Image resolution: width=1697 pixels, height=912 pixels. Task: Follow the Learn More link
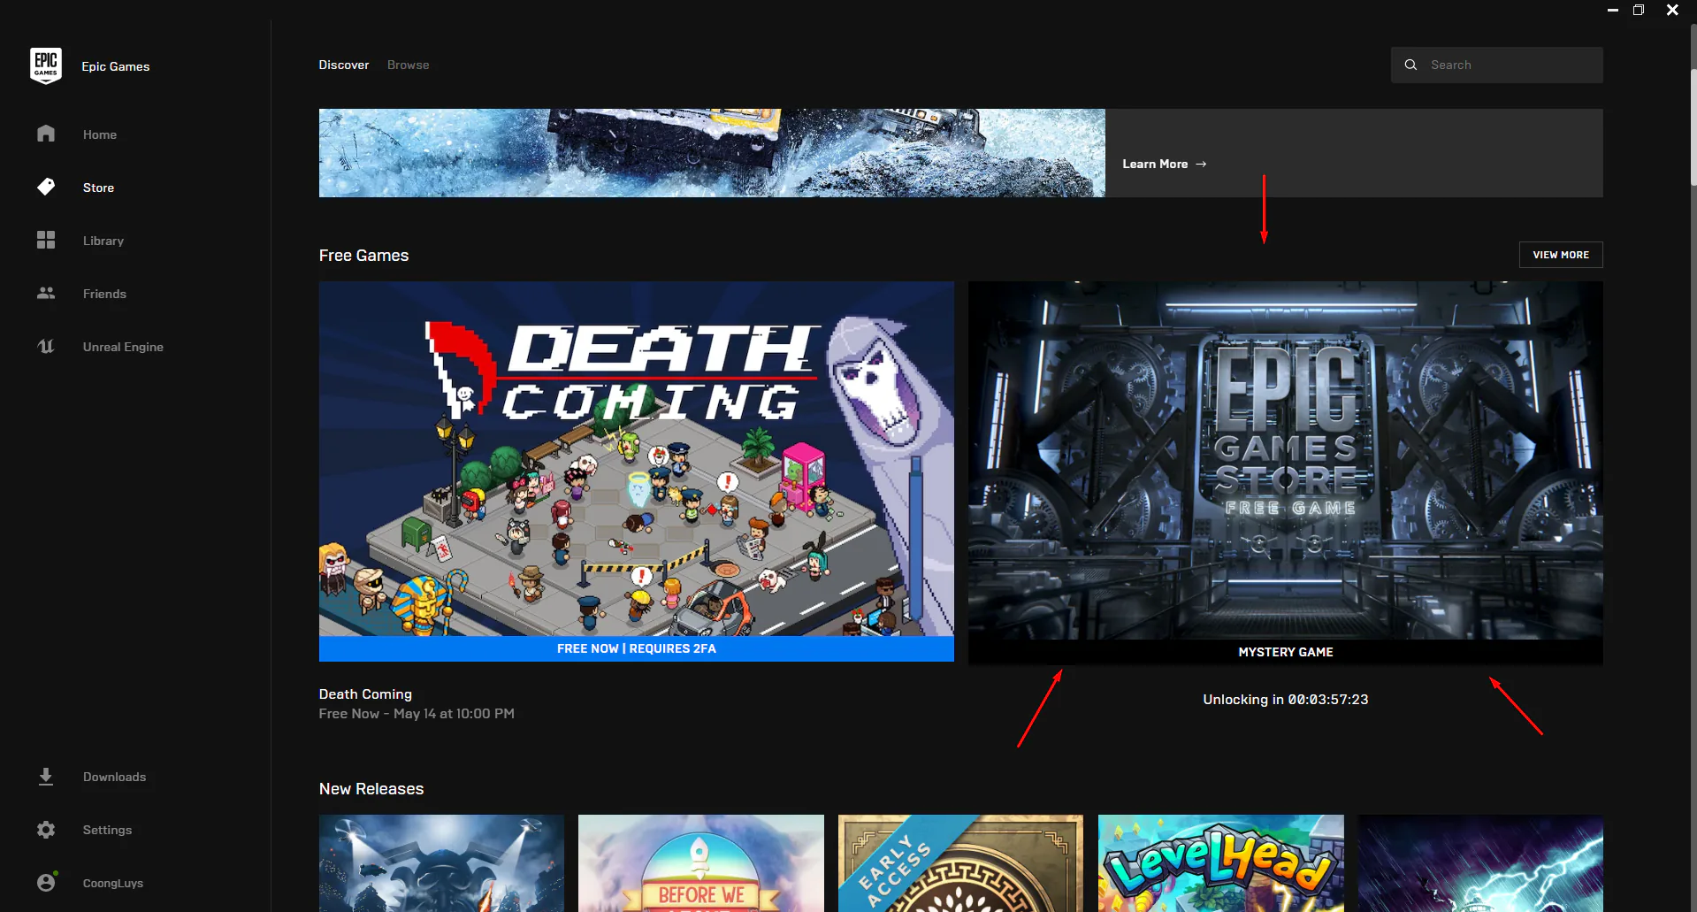pos(1155,164)
